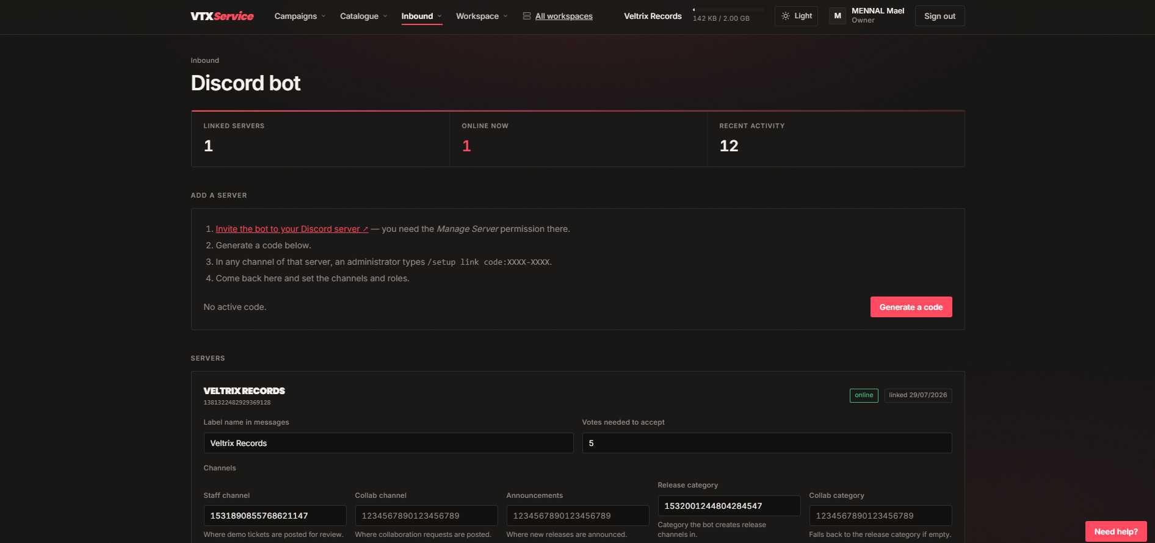Screen dimensions: 1155x543
Task: Toggle the Light theme button
Action: [796, 16]
